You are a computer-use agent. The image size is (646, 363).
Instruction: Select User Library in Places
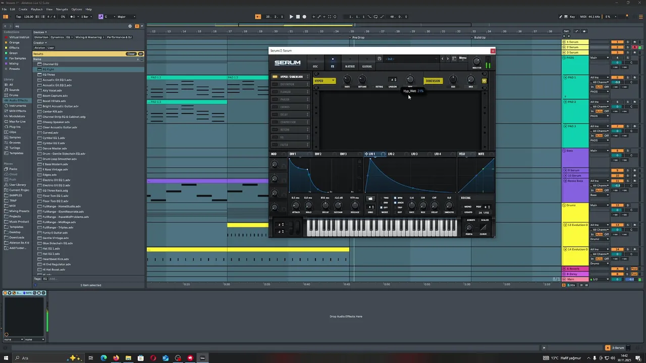17,185
